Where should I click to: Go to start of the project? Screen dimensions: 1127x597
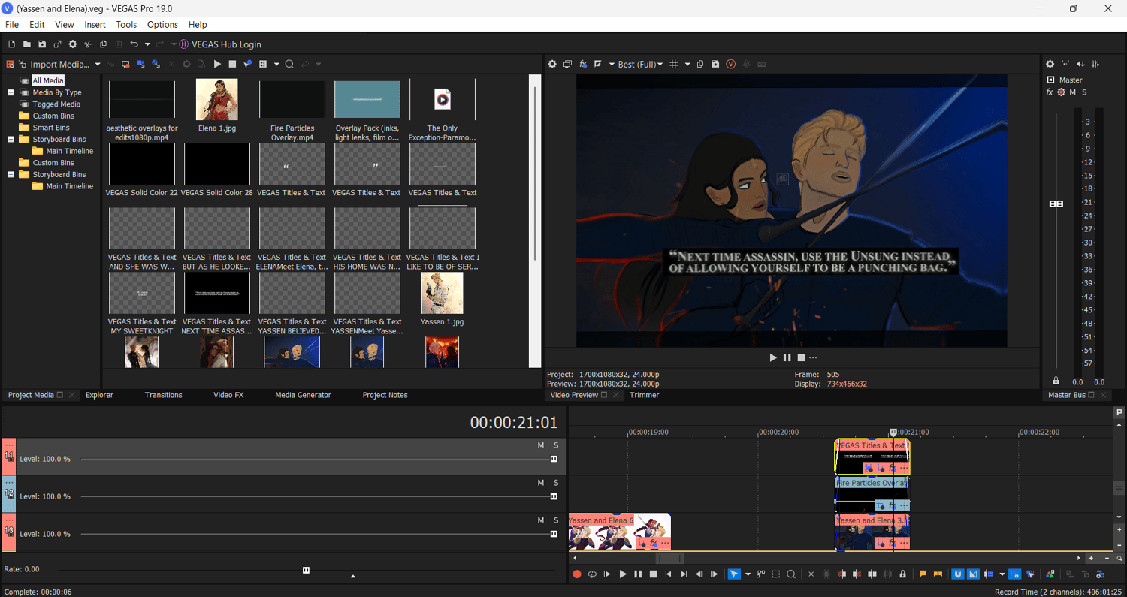pos(669,574)
